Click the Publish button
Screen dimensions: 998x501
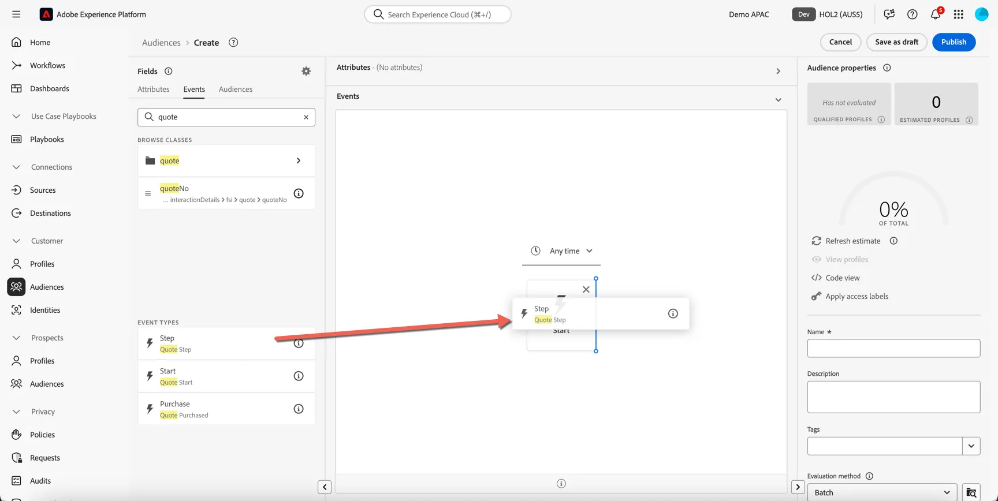point(954,42)
